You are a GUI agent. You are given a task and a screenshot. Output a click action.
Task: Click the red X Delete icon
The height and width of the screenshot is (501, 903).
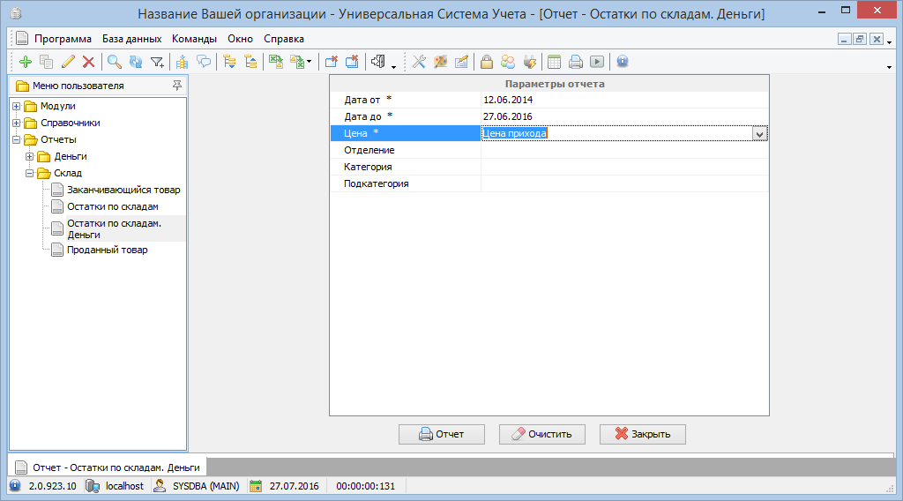point(88,62)
